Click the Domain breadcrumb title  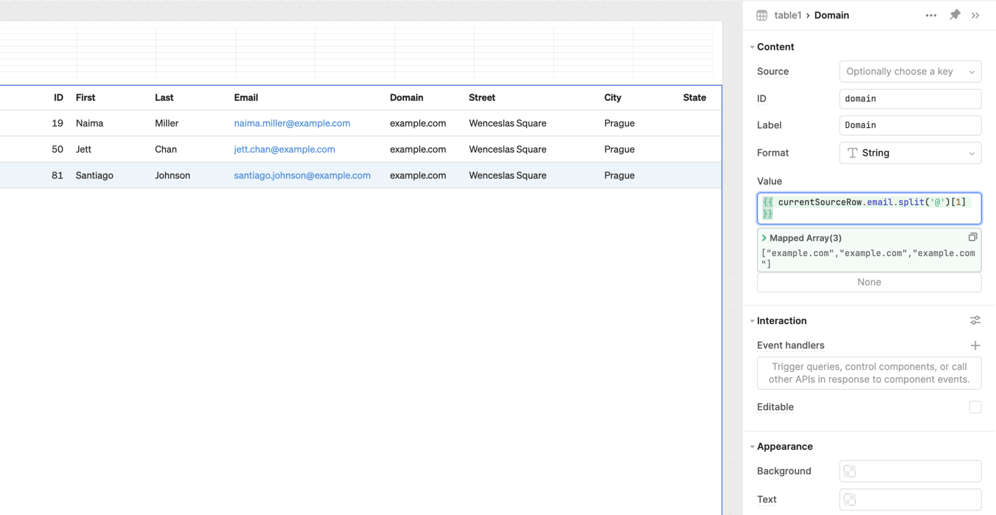pos(831,15)
